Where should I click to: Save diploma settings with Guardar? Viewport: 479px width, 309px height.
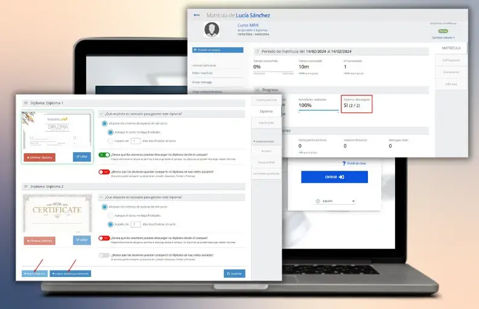pyautogui.click(x=234, y=273)
